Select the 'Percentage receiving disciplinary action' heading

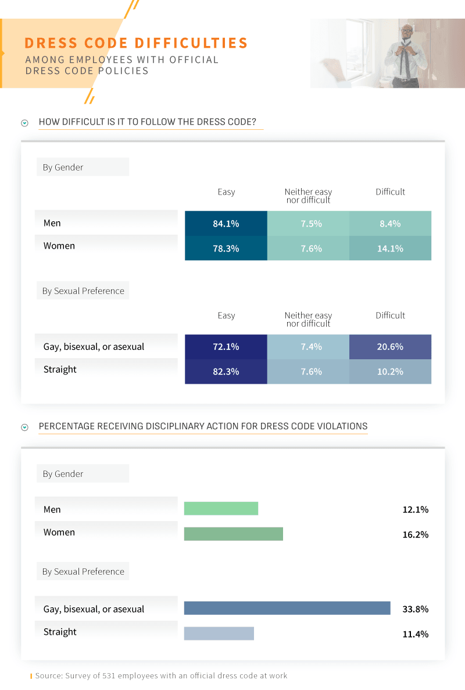point(203,426)
